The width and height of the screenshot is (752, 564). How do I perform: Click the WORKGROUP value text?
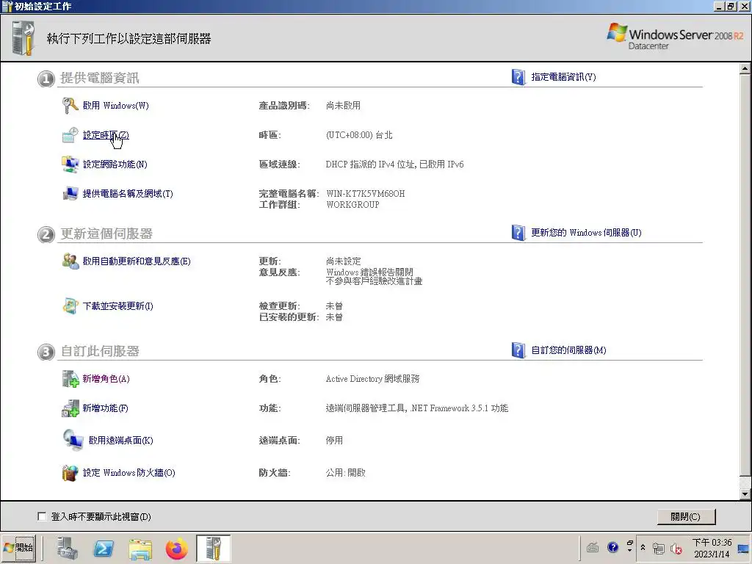[x=352, y=205]
